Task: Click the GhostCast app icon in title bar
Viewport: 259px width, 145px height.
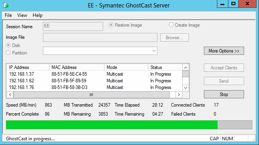Action: 6,5
